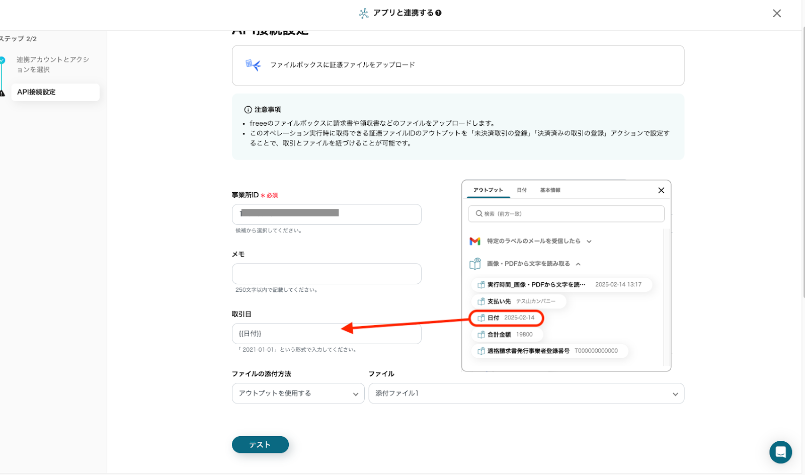Select the 支払い先 output item

pyautogui.click(x=519, y=301)
